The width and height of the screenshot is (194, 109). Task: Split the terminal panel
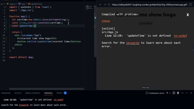click(x=174, y=93)
